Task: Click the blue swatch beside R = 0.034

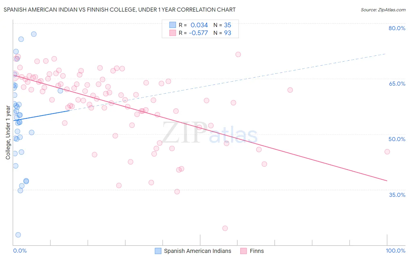Action: point(173,25)
